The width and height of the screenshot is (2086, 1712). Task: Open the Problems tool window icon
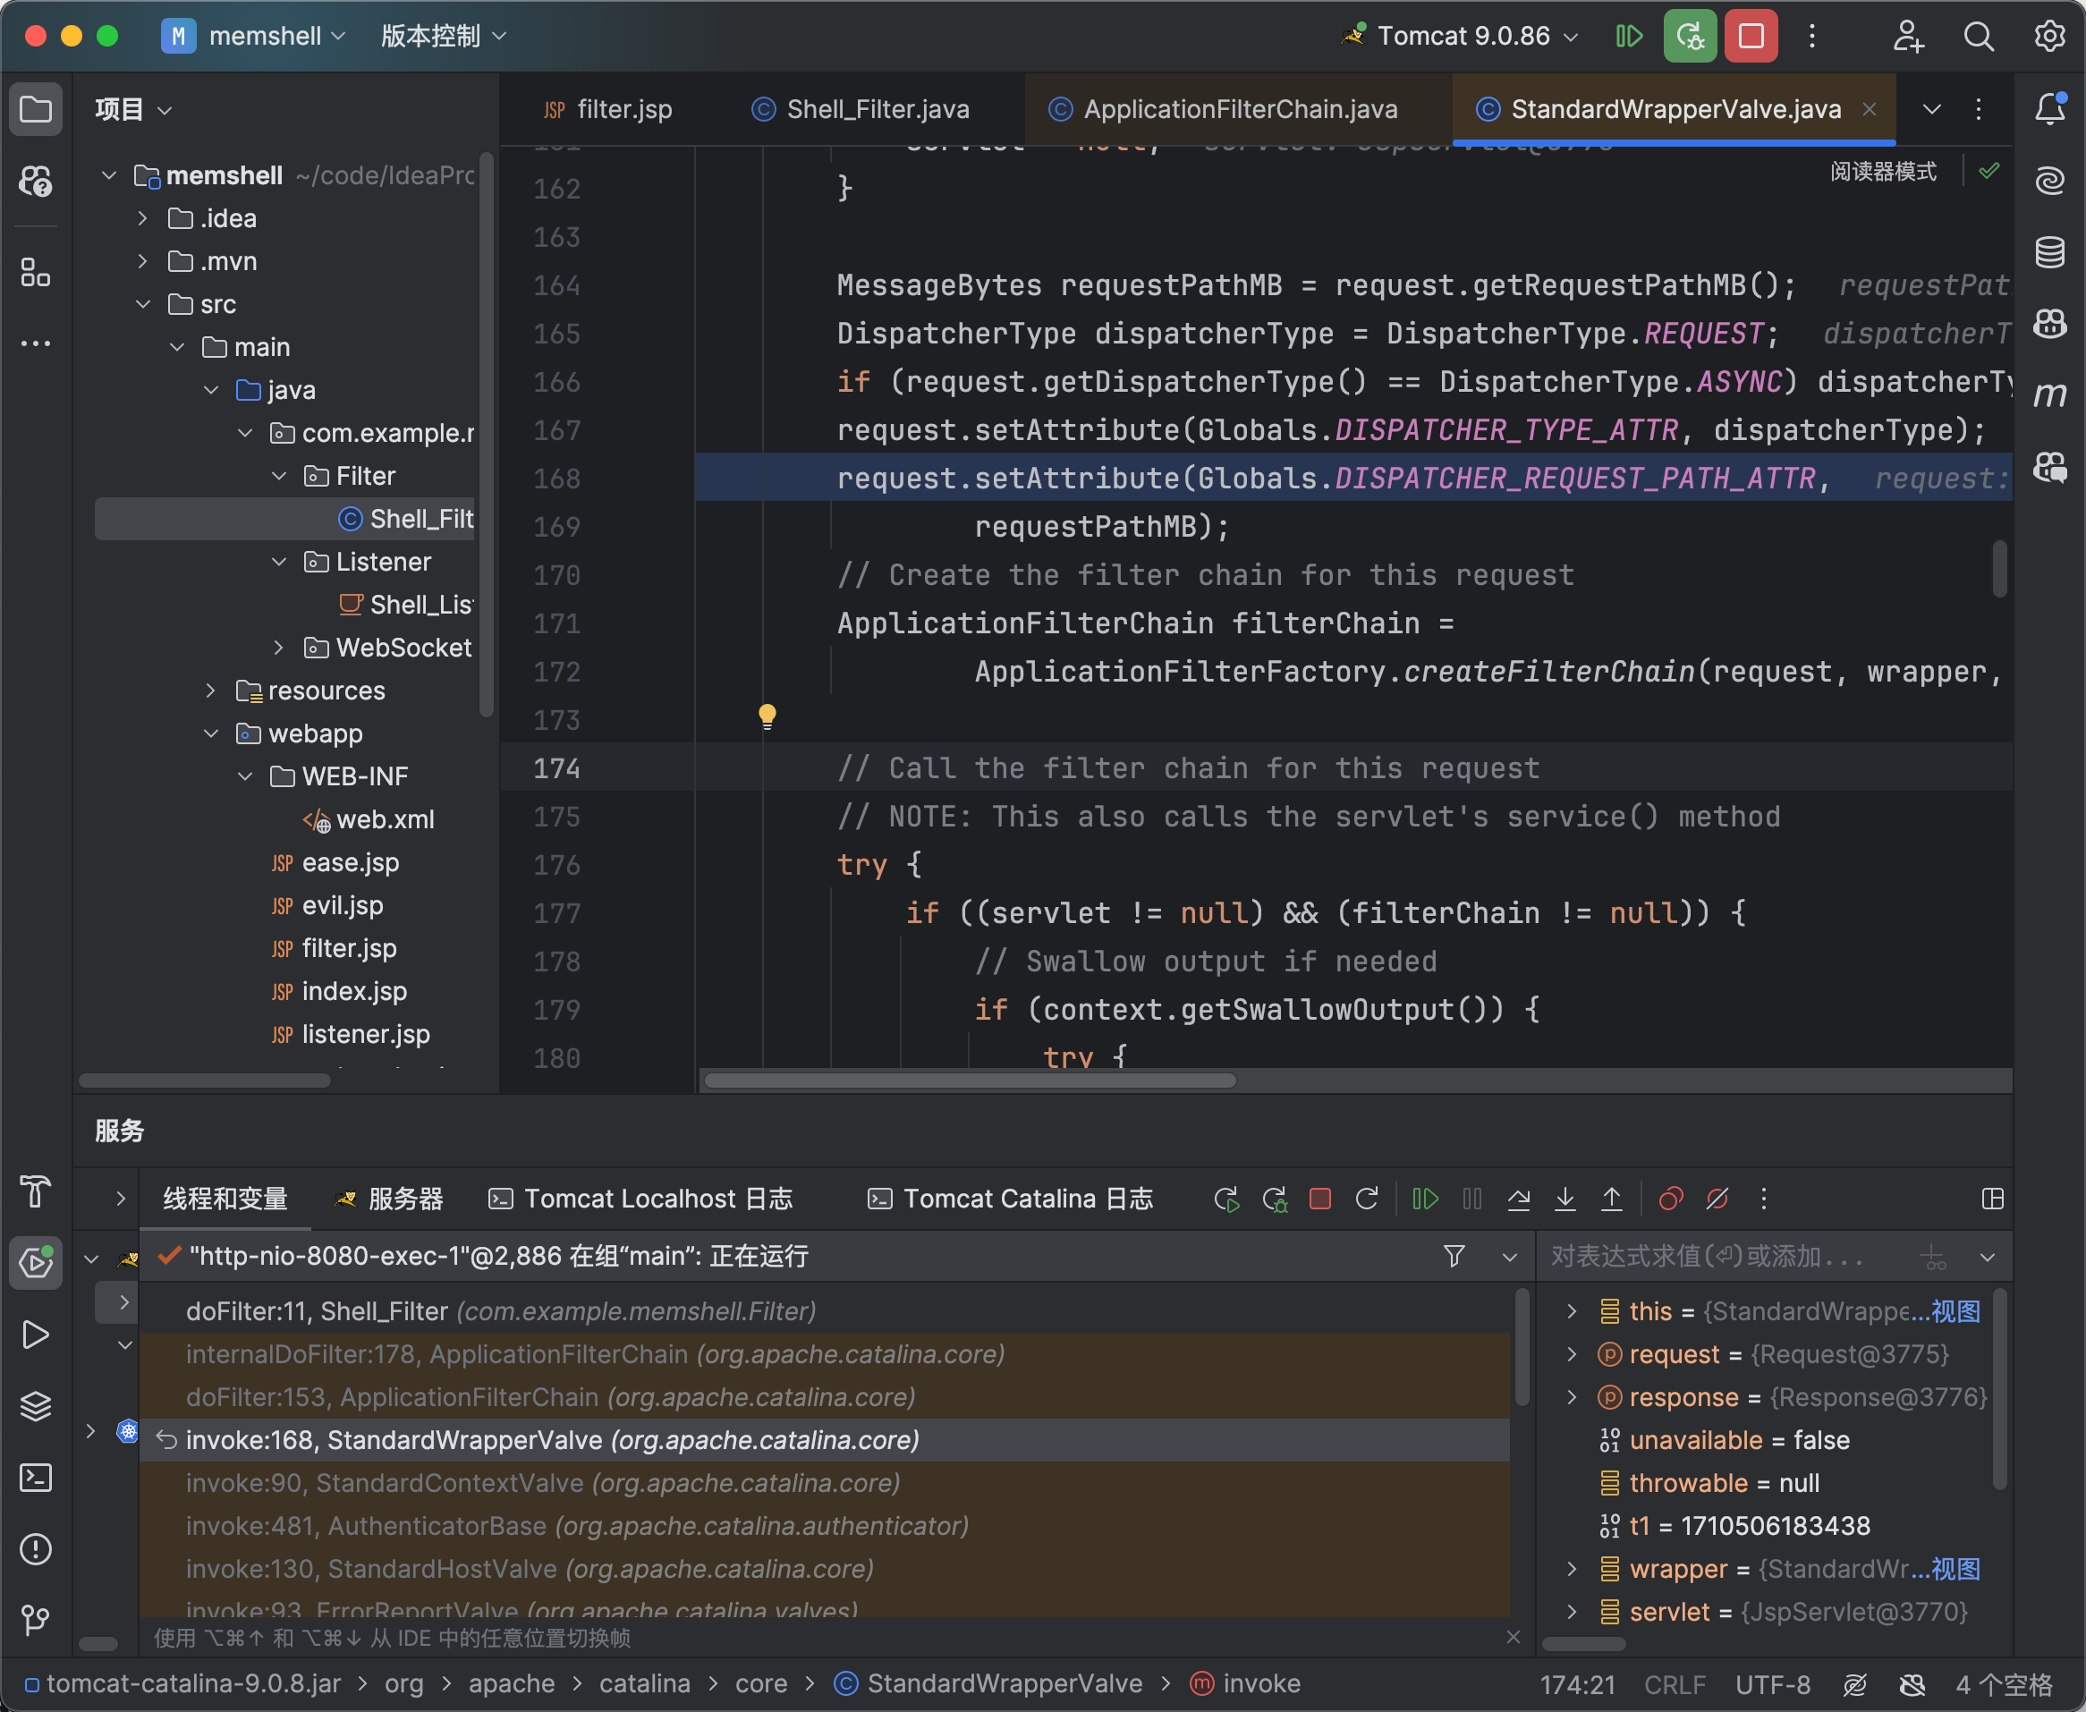point(36,1549)
